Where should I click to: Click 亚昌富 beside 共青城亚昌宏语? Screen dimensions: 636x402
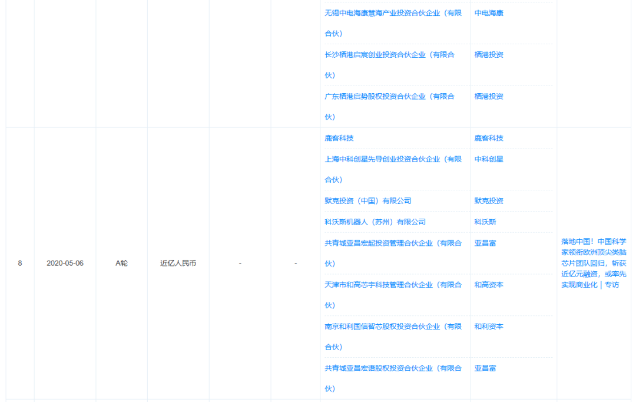pyautogui.click(x=485, y=368)
